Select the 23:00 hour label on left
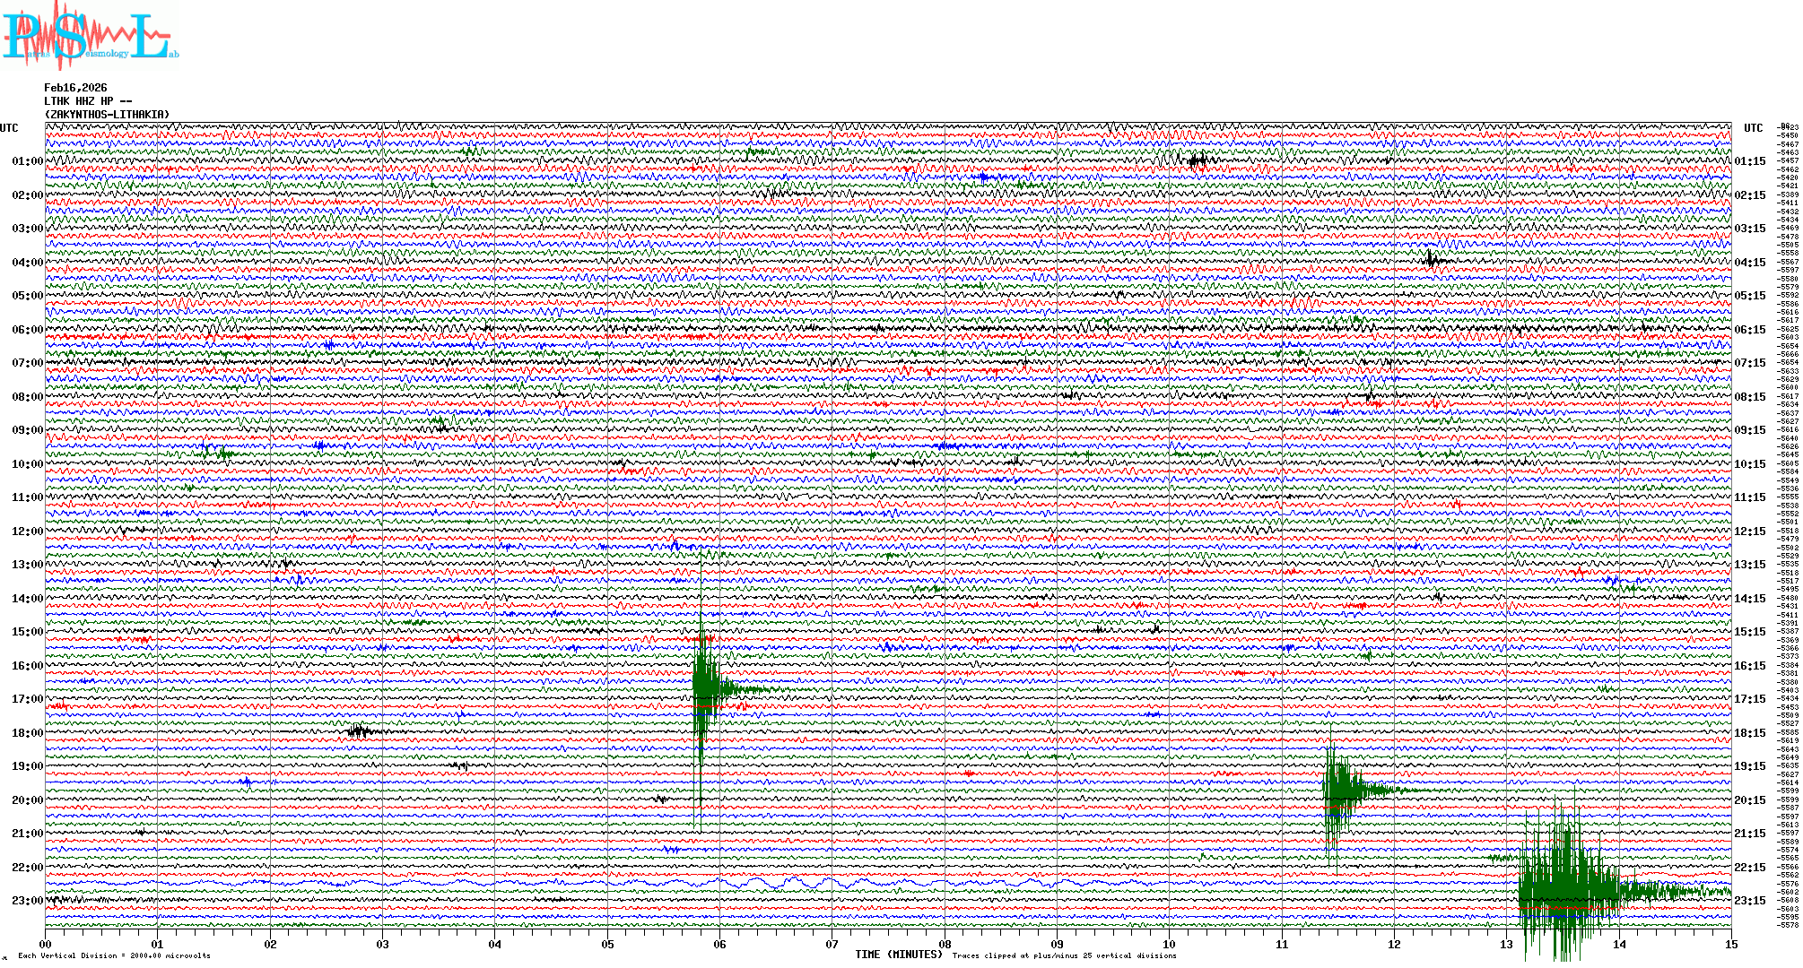Image resolution: width=1803 pixels, height=968 pixels. 27,901
